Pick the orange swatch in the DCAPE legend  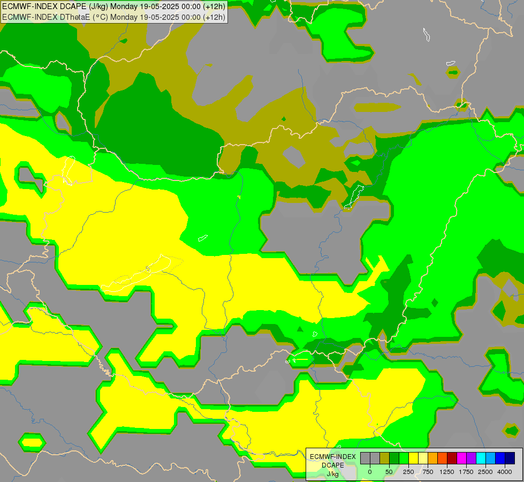coord(432,458)
